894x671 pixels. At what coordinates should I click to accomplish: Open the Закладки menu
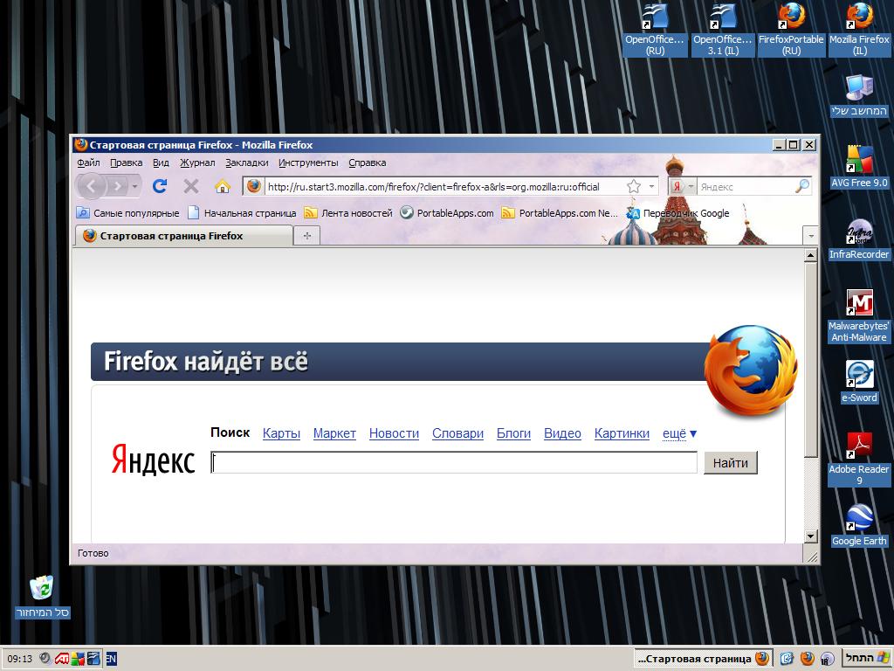(x=246, y=163)
